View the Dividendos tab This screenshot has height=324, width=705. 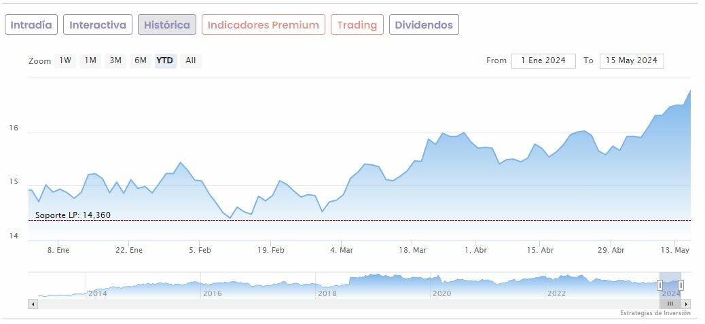[424, 25]
